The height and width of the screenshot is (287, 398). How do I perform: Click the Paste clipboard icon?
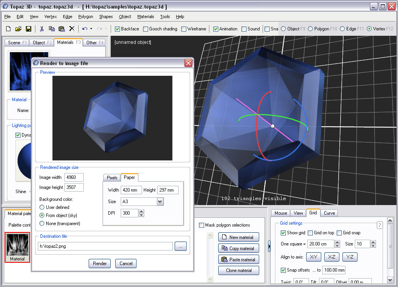click(61, 29)
